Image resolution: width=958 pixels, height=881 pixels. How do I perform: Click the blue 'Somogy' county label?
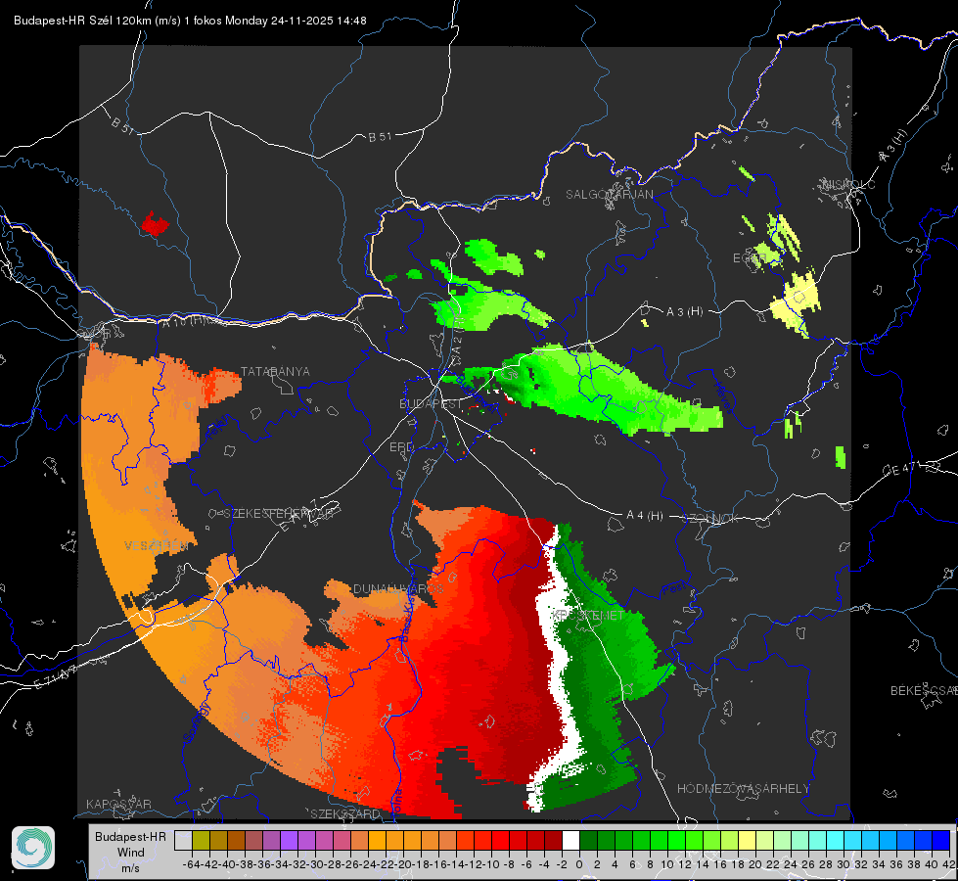[196, 723]
